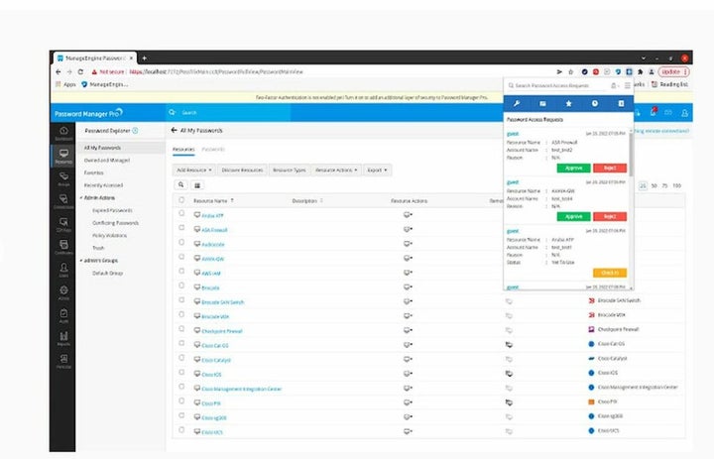This screenshot has width=714, height=459.
Task: Expand the Resource Actions dropdown
Action: (337, 170)
